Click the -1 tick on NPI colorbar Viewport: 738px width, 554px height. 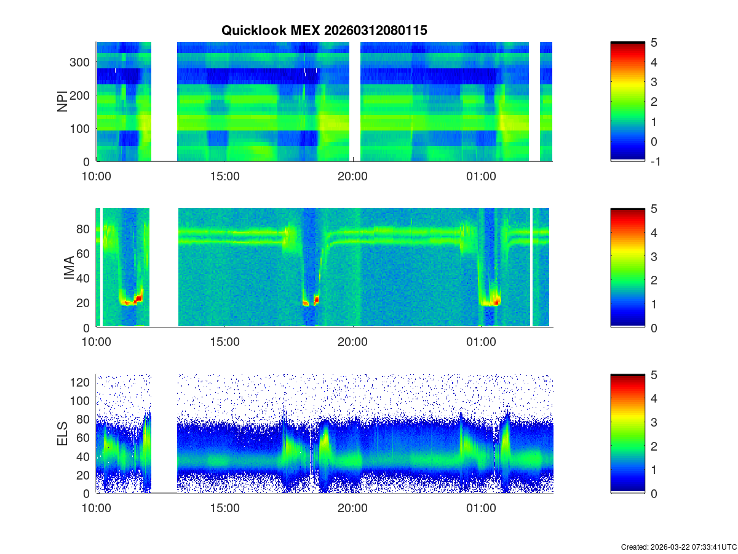pos(656,161)
